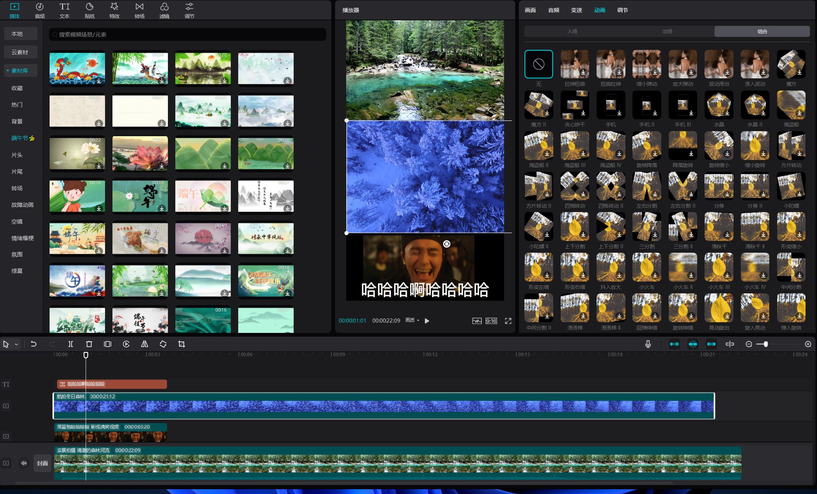Open the 滤镜 filters panel
817x494 pixels.
pyautogui.click(x=164, y=10)
